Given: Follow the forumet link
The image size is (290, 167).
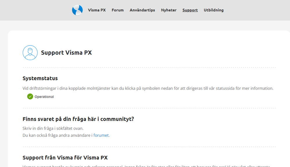Looking at the screenshot, I should 101,135.
